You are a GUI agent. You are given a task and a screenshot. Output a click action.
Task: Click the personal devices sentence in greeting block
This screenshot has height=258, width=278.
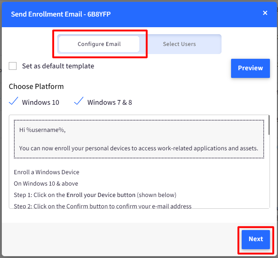[x=139, y=148]
